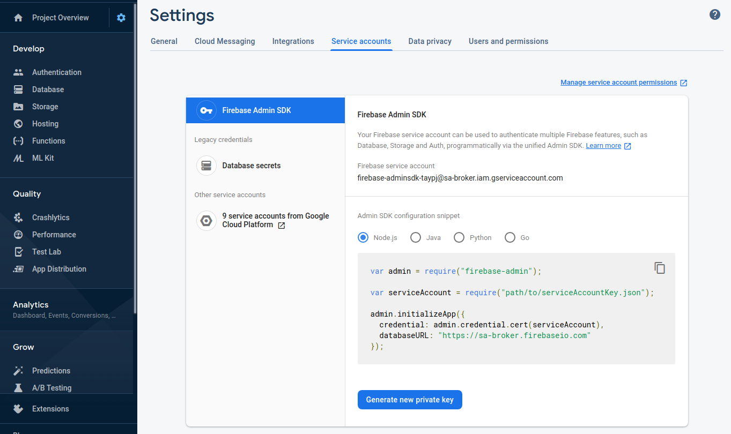Image resolution: width=731 pixels, height=434 pixels.
Task: Click the Functions brackets icon
Action: (18, 141)
